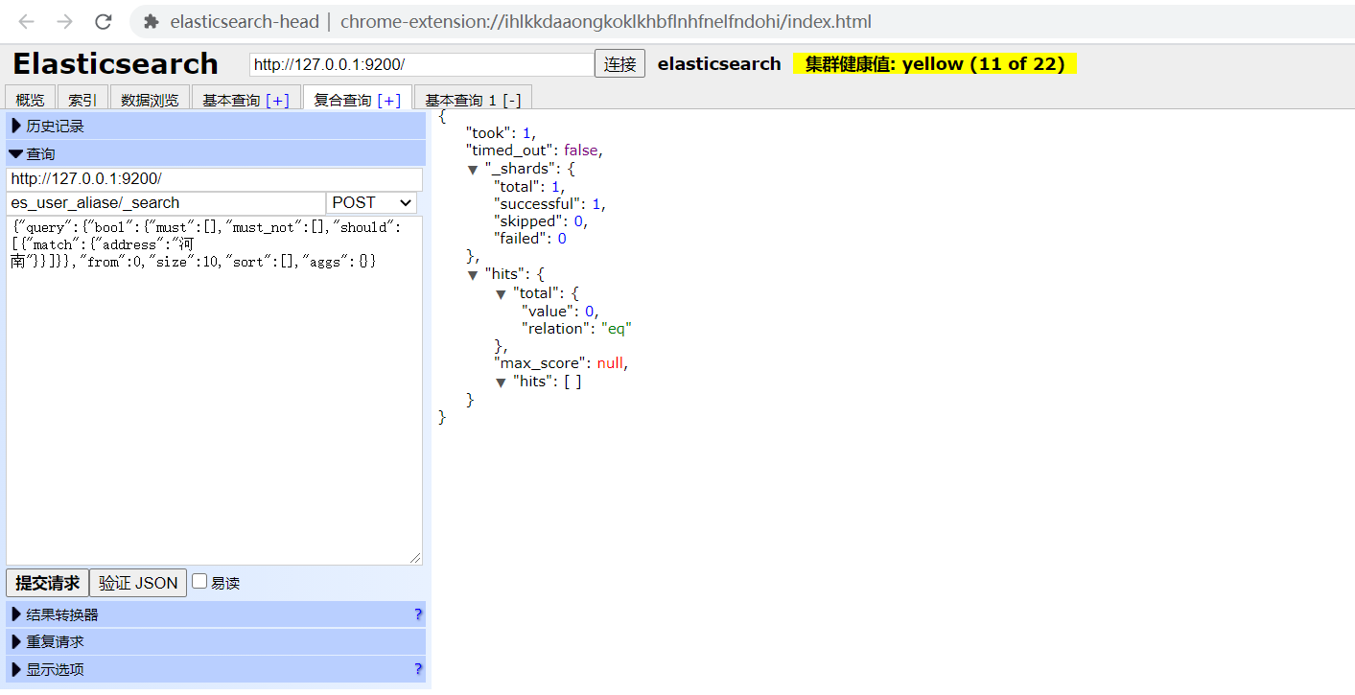Click the "skipped" key in _shards
The height and width of the screenshot is (695, 1355).
pos(529,221)
